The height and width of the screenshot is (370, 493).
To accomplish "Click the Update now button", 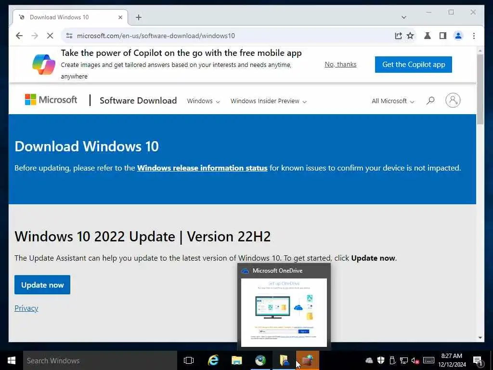I will point(42,285).
